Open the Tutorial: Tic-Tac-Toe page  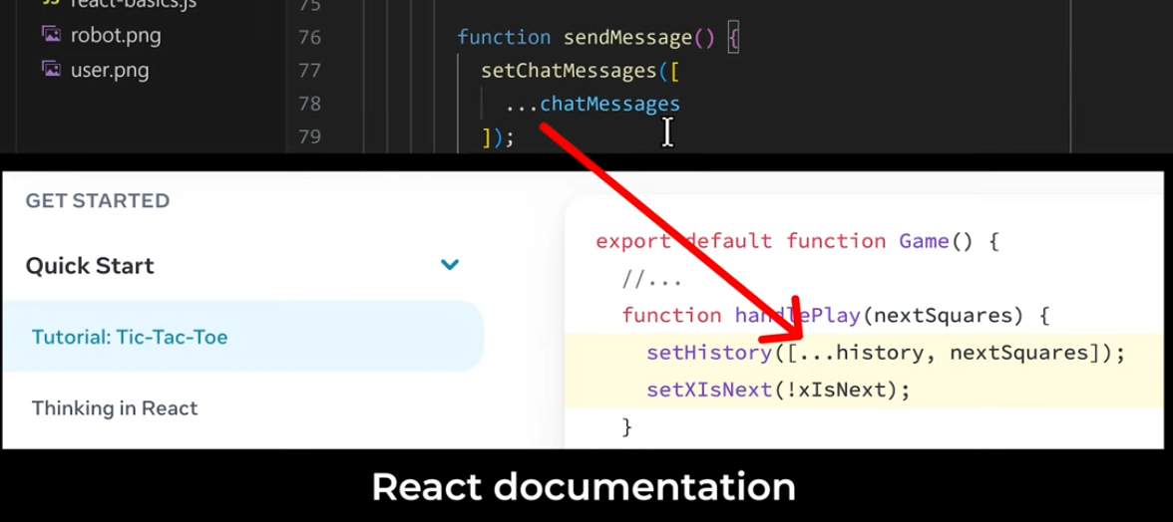tap(243, 337)
